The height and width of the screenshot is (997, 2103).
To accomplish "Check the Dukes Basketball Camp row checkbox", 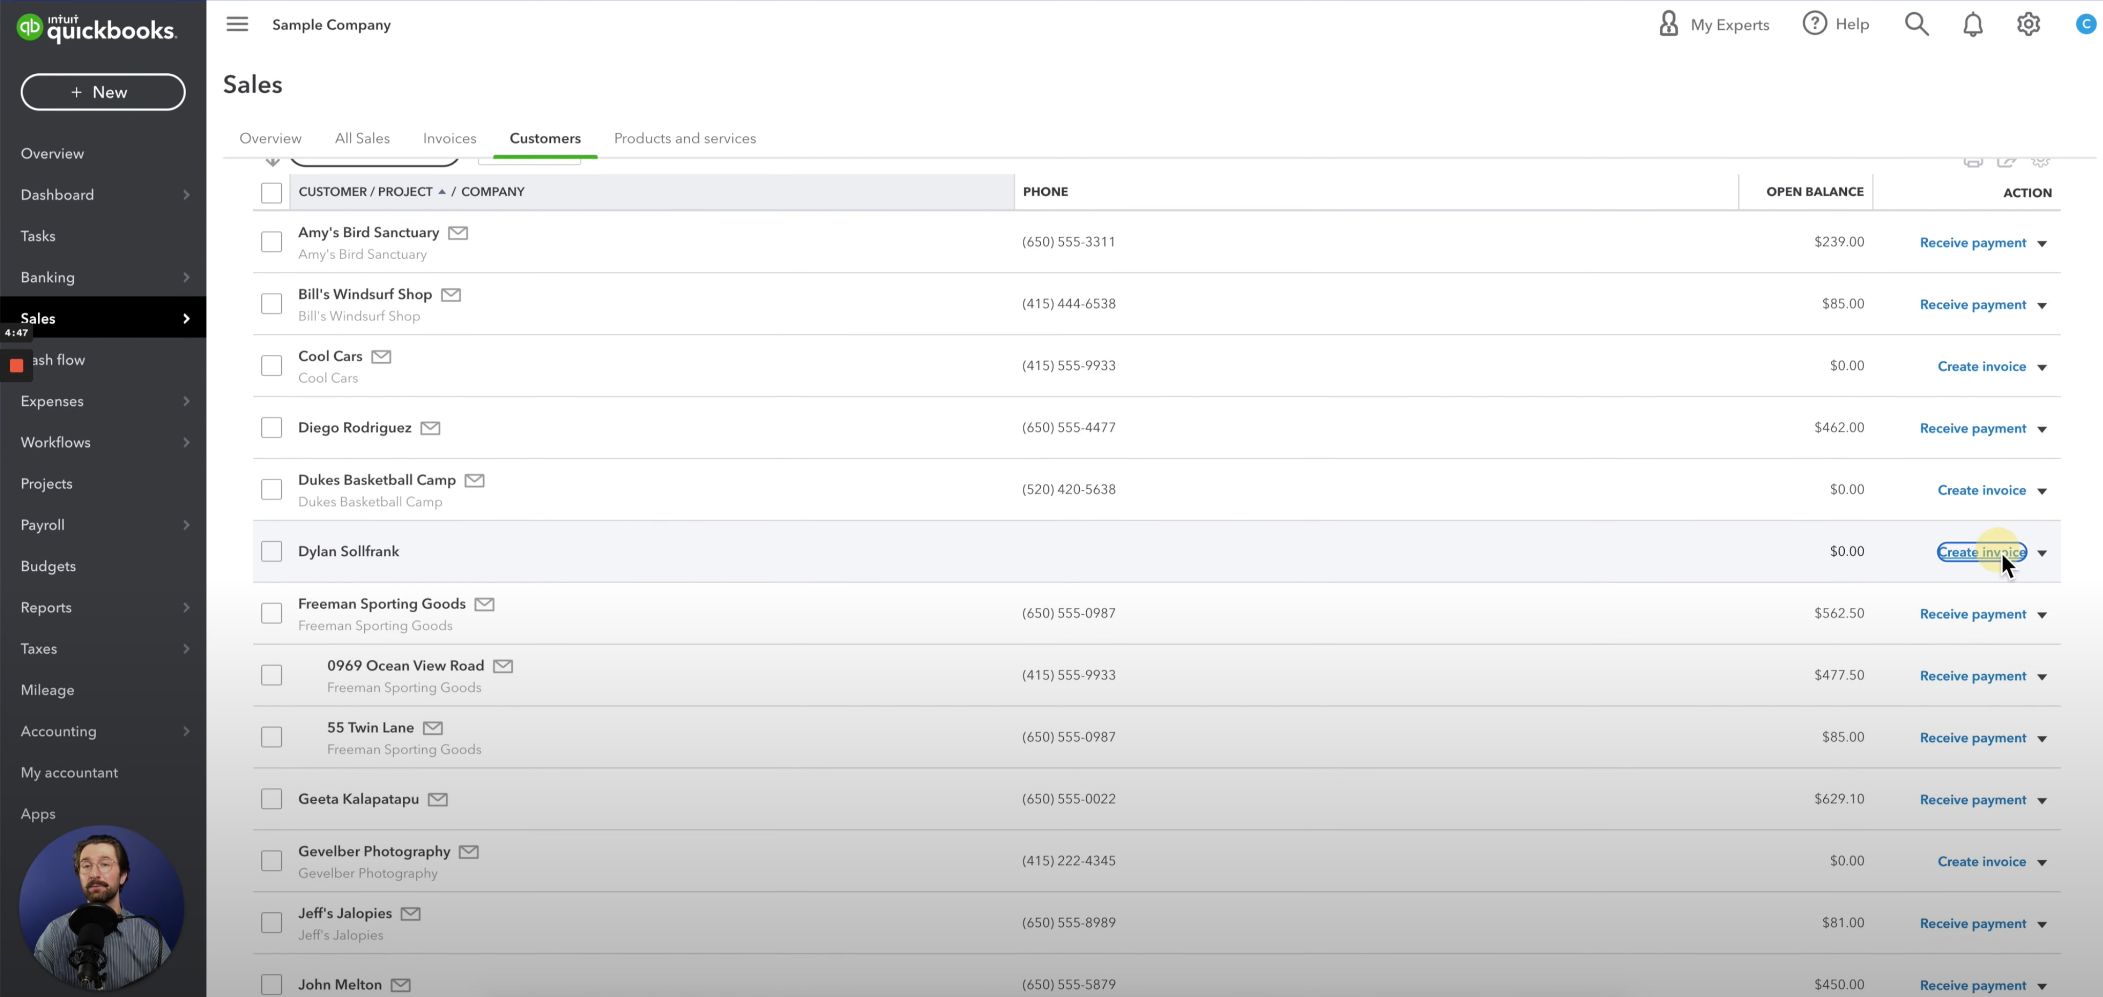I will (x=271, y=490).
